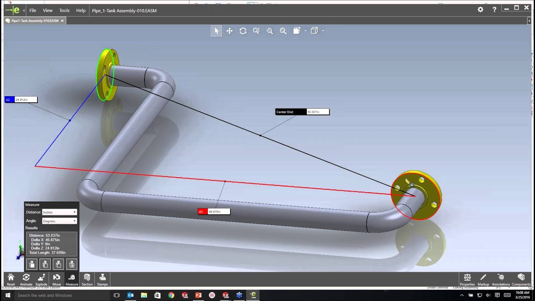This screenshot has width=535, height=301.
Task: Close the Pipe_1-Tank Assembly tab
Action: click(62, 20)
